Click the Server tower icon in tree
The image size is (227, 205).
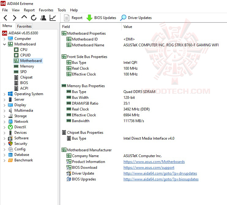(x=10, y=99)
